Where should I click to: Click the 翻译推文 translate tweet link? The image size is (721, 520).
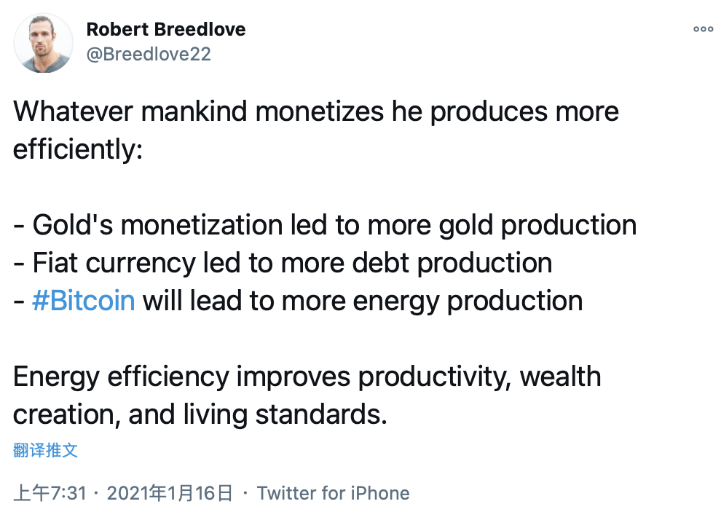(x=46, y=450)
